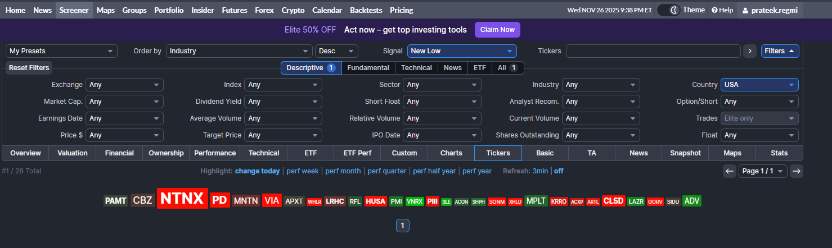
Task: Open the My Presets dropdown
Action: pos(61,51)
